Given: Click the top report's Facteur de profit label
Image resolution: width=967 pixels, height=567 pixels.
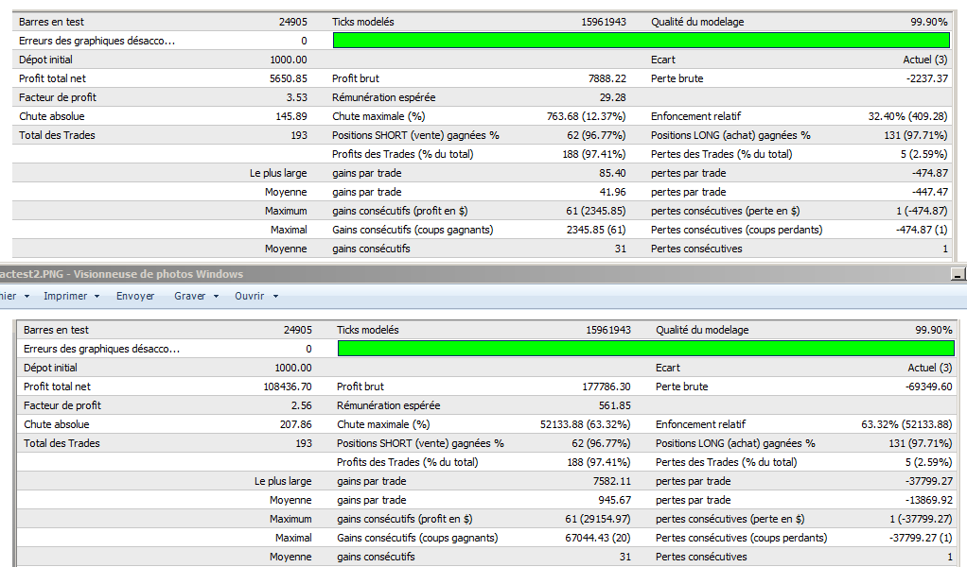Looking at the screenshot, I should click(x=58, y=97).
